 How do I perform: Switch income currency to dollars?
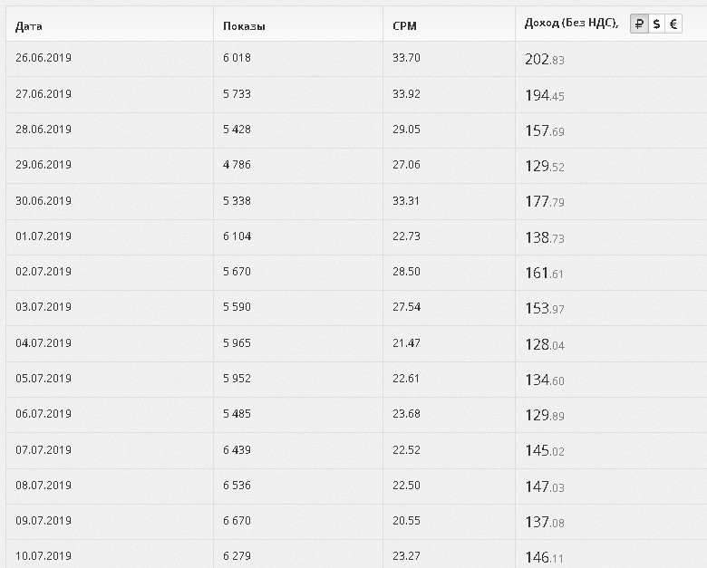pyautogui.click(x=656, y=24)
